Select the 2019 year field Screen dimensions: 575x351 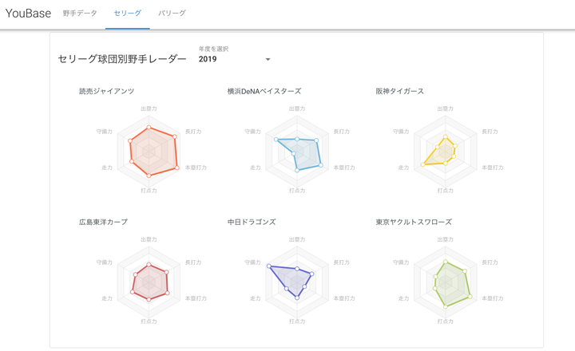tap(228, 59)
